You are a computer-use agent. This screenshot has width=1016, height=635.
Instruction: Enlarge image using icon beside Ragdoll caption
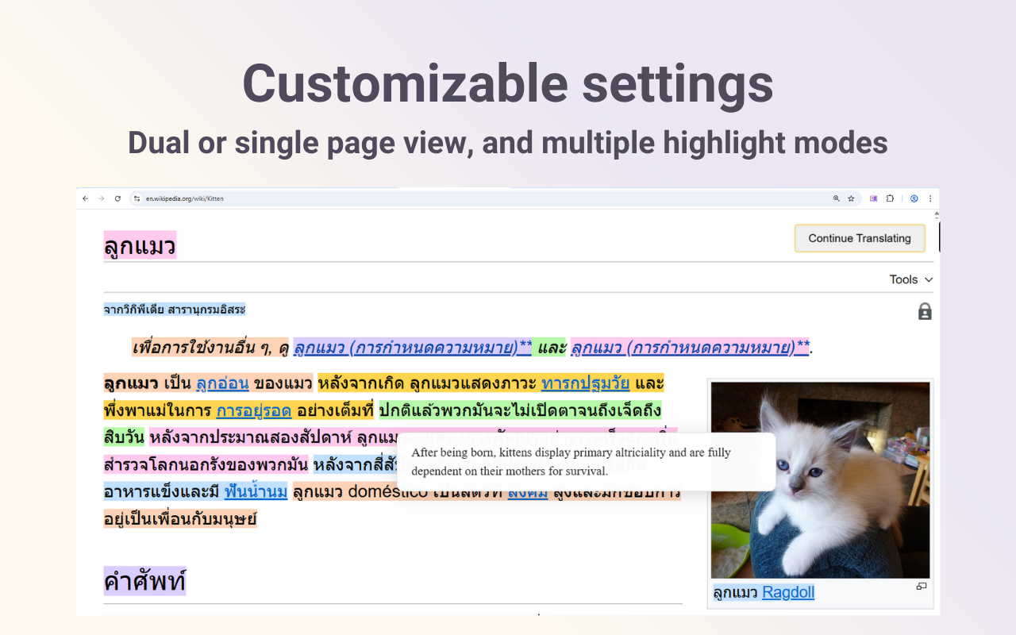tap(922, 586)
